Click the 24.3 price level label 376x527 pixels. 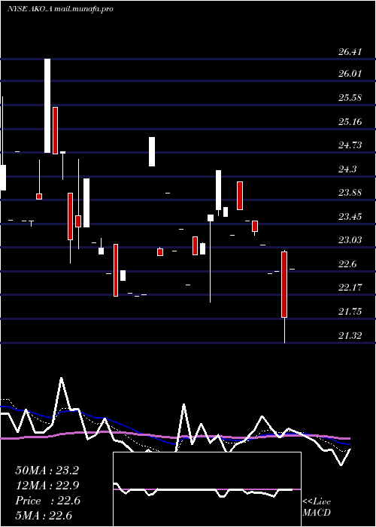coord(347,169)
